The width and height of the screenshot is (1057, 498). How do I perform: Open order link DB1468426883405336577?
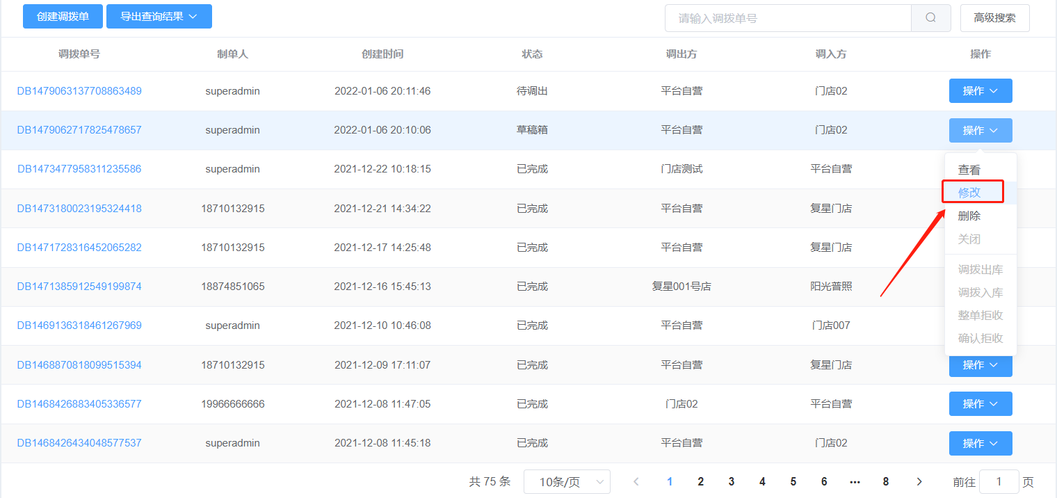pos(79,404)
